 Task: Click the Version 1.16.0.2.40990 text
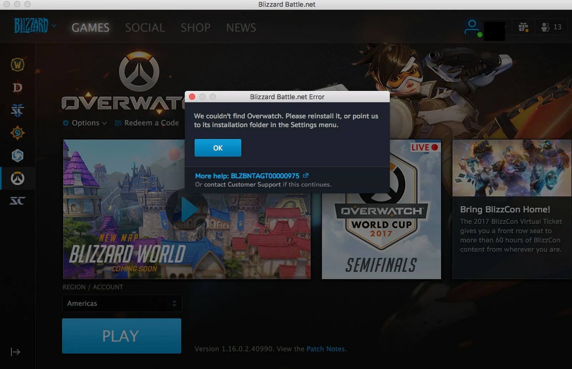[234, 349]
